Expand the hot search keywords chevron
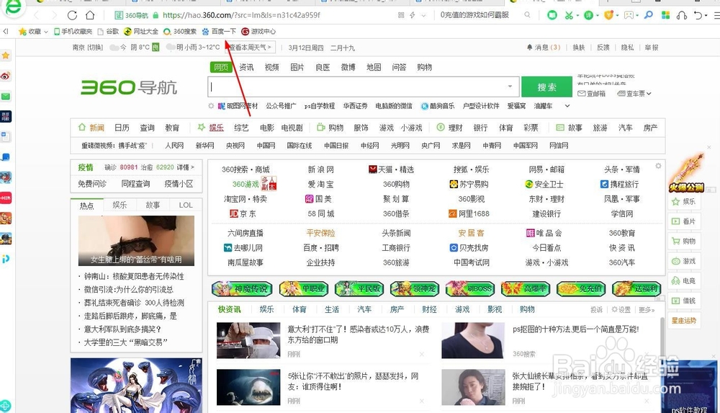The image size is (720, 413). (567, 106)
